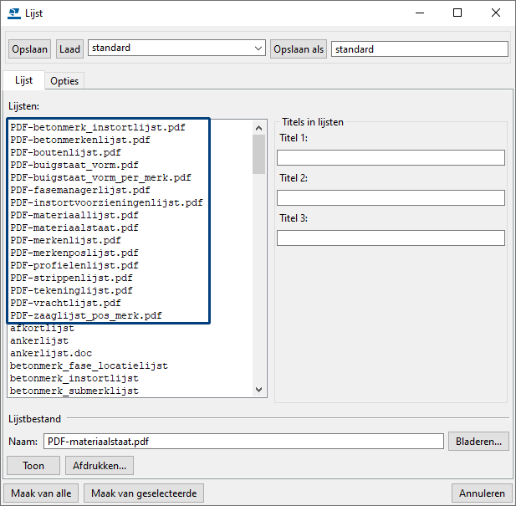Screen dimensions: 516x506
Task: Click Maak van geselecteerde button
Action: click(x=144, y=493)
